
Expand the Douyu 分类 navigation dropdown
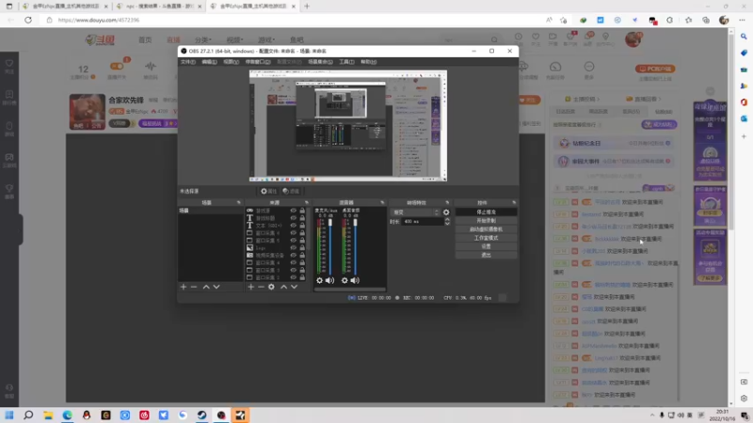click(203, 39)
